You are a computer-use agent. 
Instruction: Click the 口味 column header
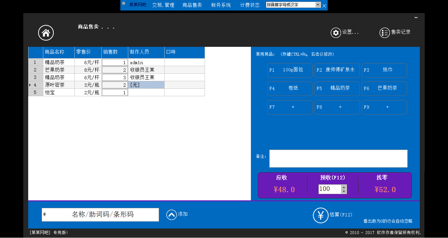(x=185, y=52)
